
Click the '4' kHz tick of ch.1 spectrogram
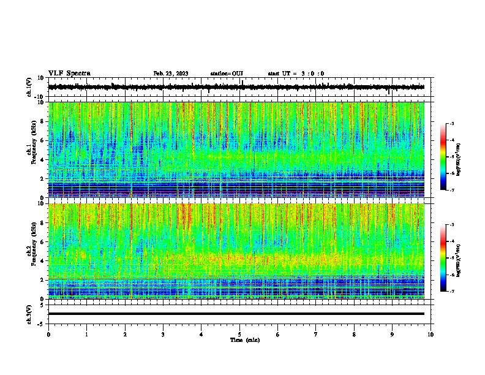[x=42, y=160]
